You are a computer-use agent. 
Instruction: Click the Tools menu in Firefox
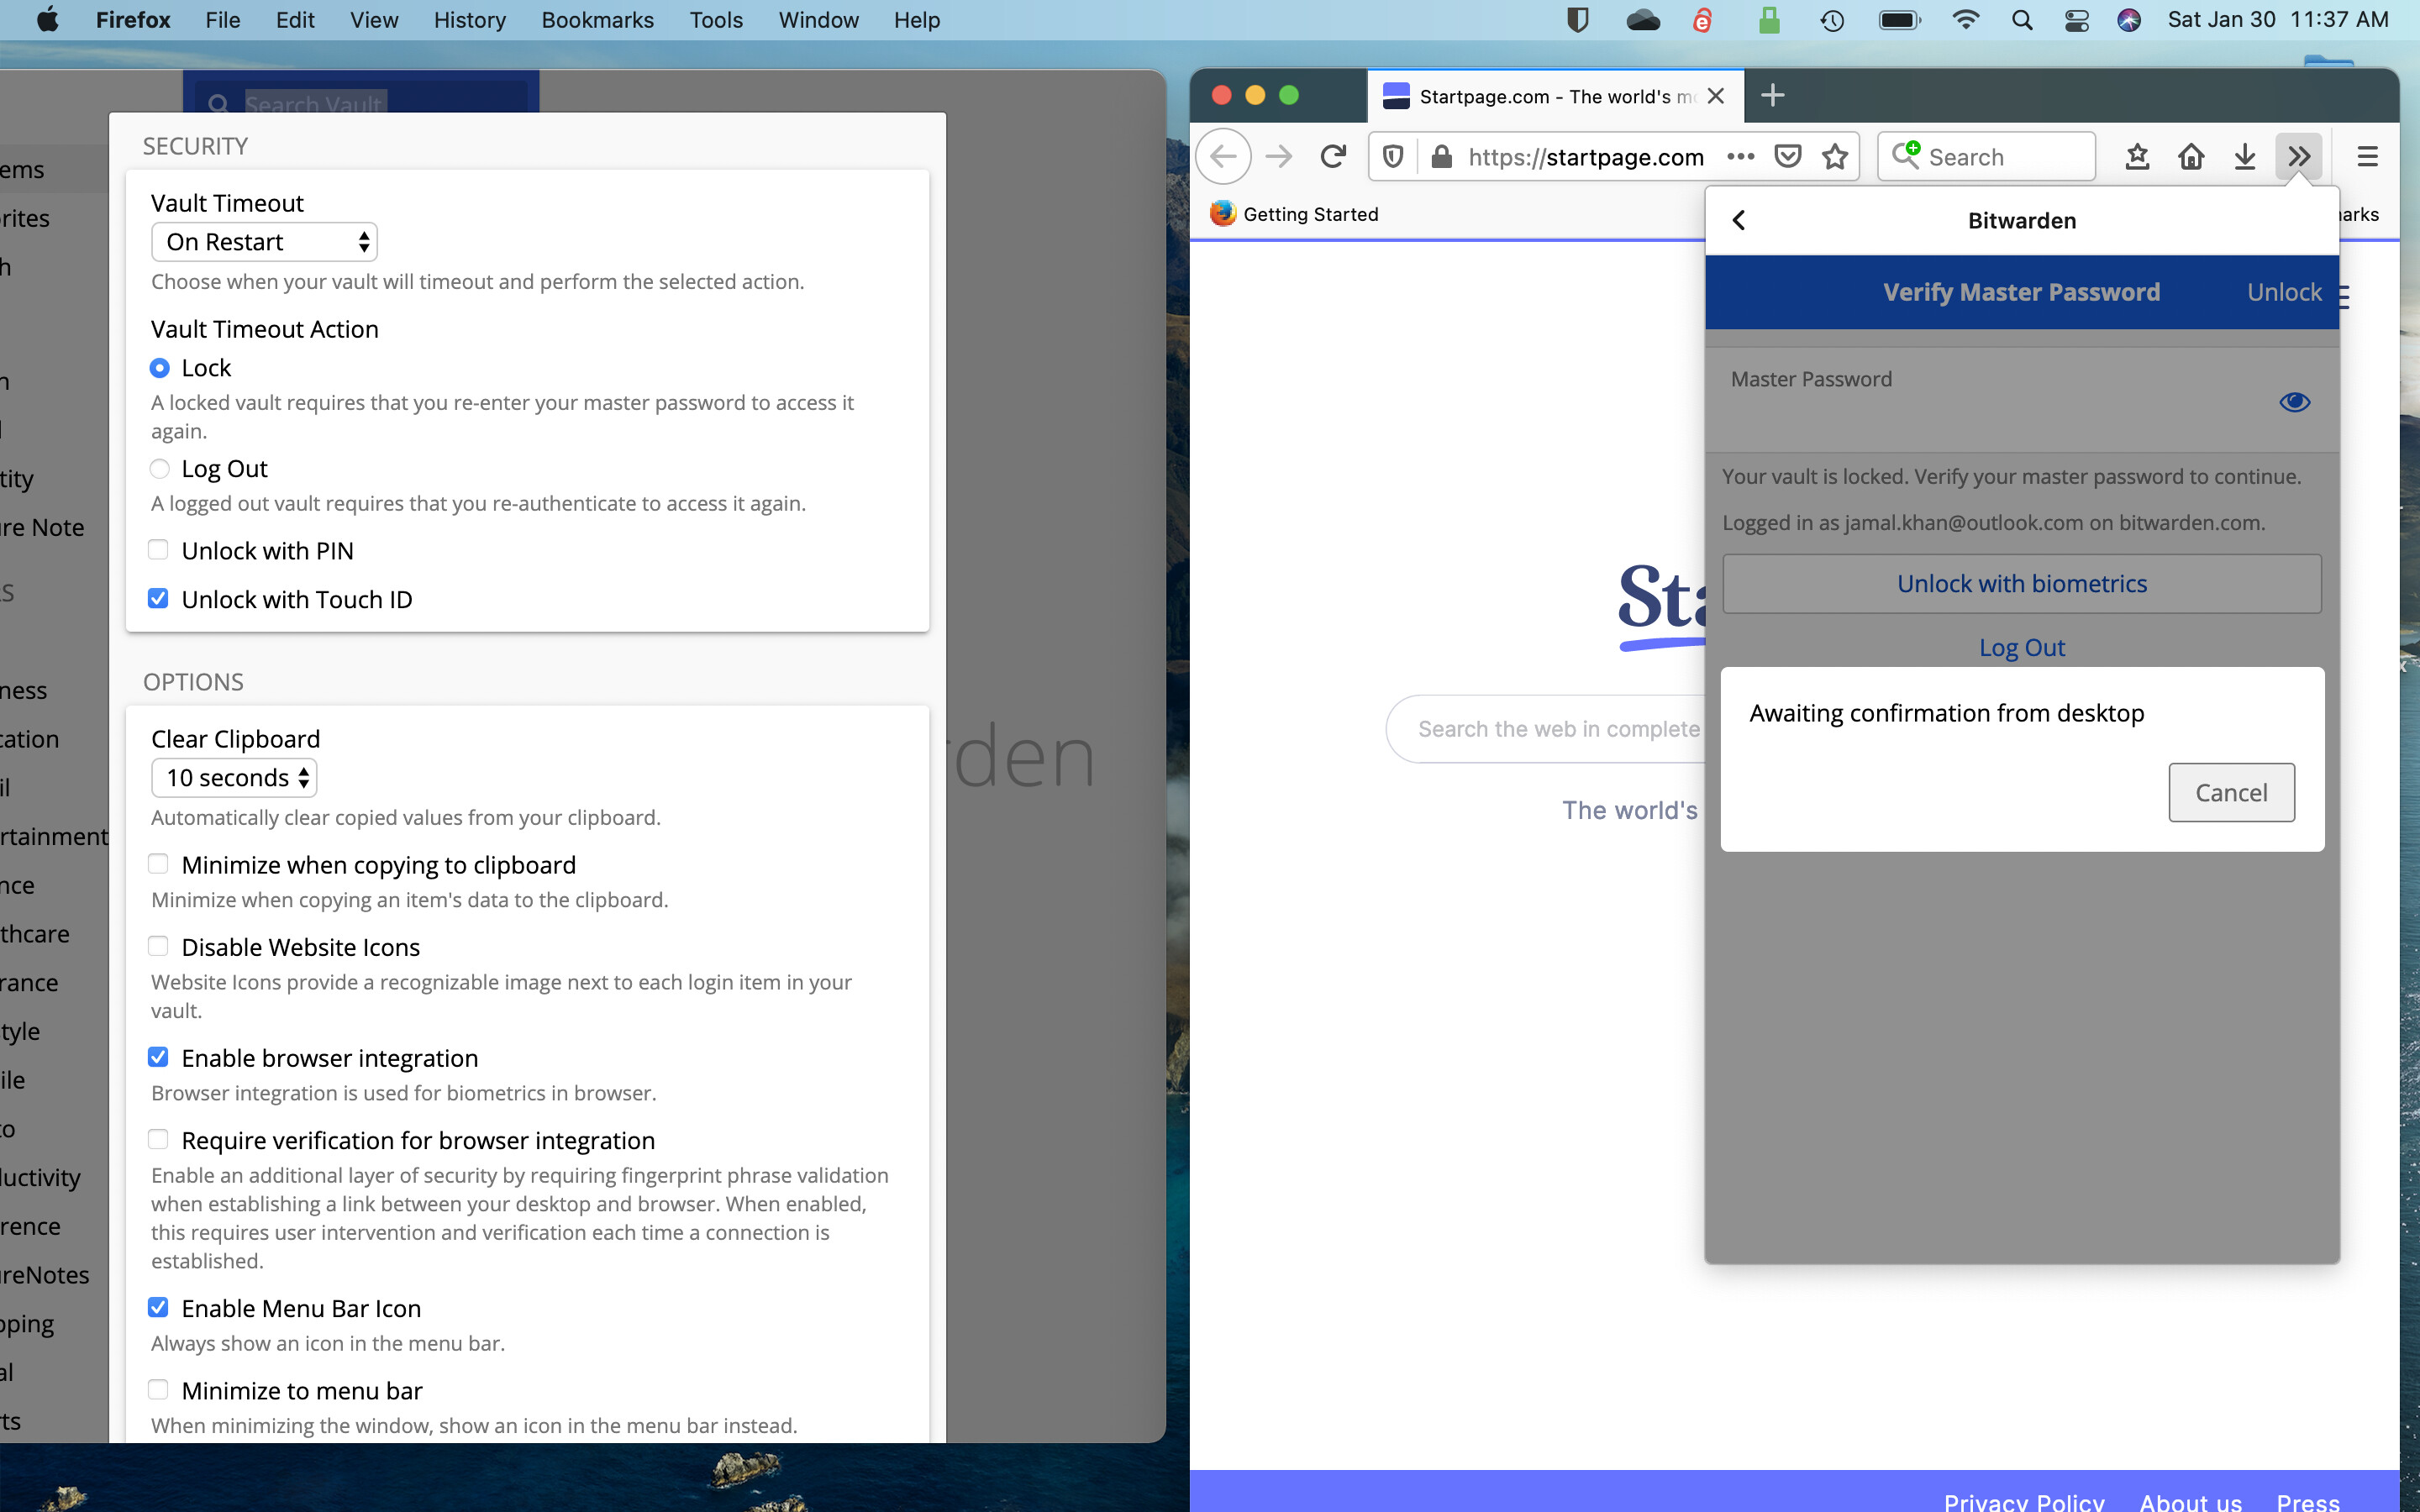tap(713, 19)
